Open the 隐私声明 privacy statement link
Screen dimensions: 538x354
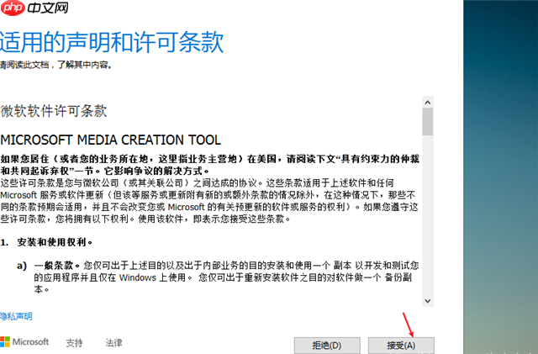click(x=16, y=316)
